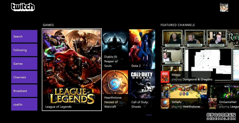
Task: Select Games in the sidebar
Action: [24, 64]
